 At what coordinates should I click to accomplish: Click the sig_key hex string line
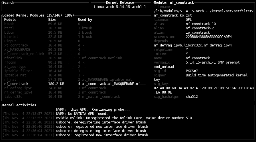point(204,88)
